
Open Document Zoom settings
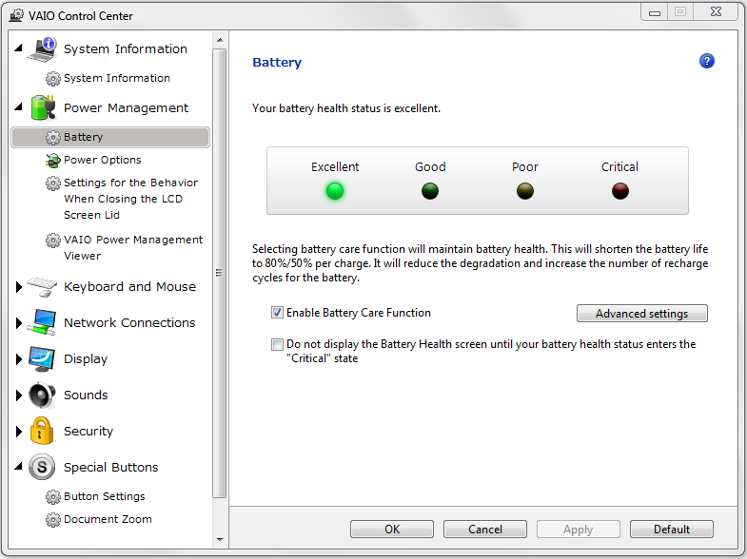(108, 519)
